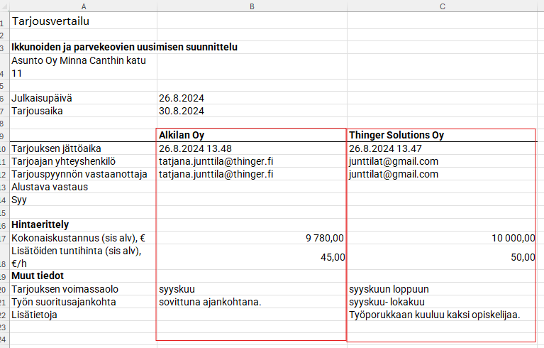
Task: Select the Lisätöiden tuntihinta label cell
Action: tap(83, 257)
